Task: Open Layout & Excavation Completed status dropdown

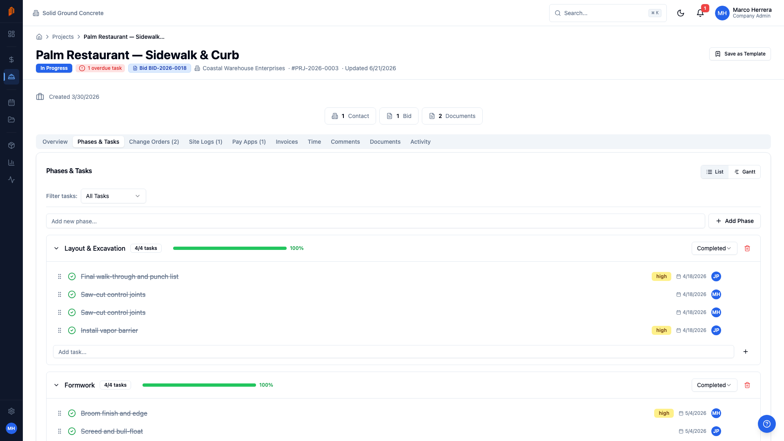Action: 714,248
